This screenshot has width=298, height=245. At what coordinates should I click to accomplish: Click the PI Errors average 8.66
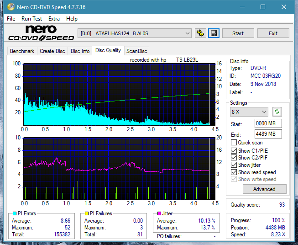coord(65,221)
